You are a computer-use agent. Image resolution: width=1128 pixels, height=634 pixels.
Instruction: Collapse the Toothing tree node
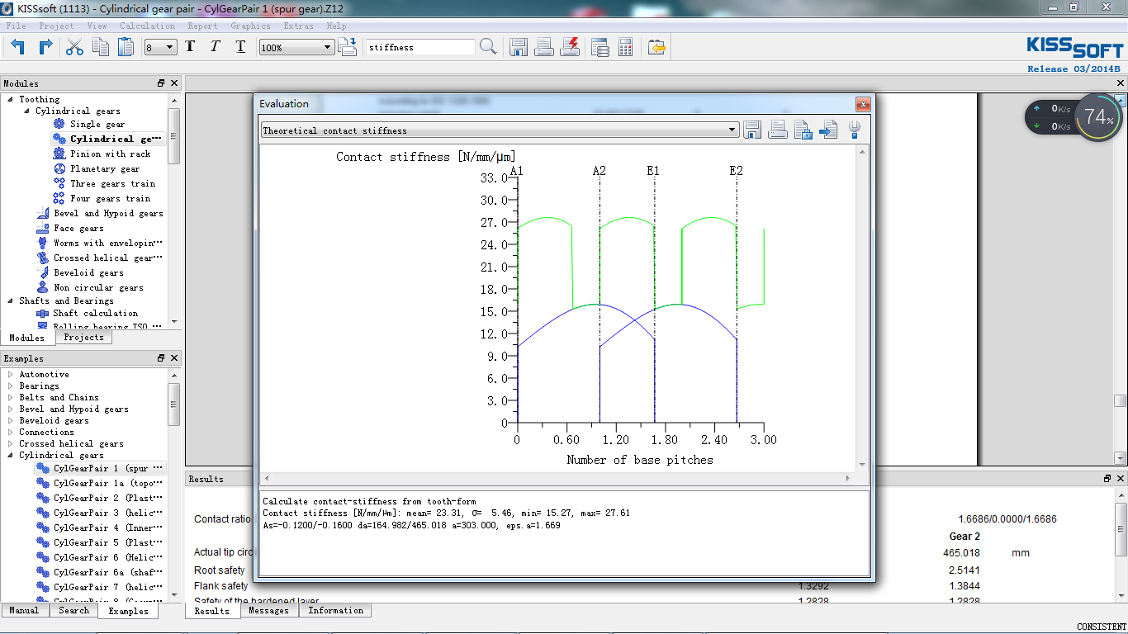tap(11, 99)
